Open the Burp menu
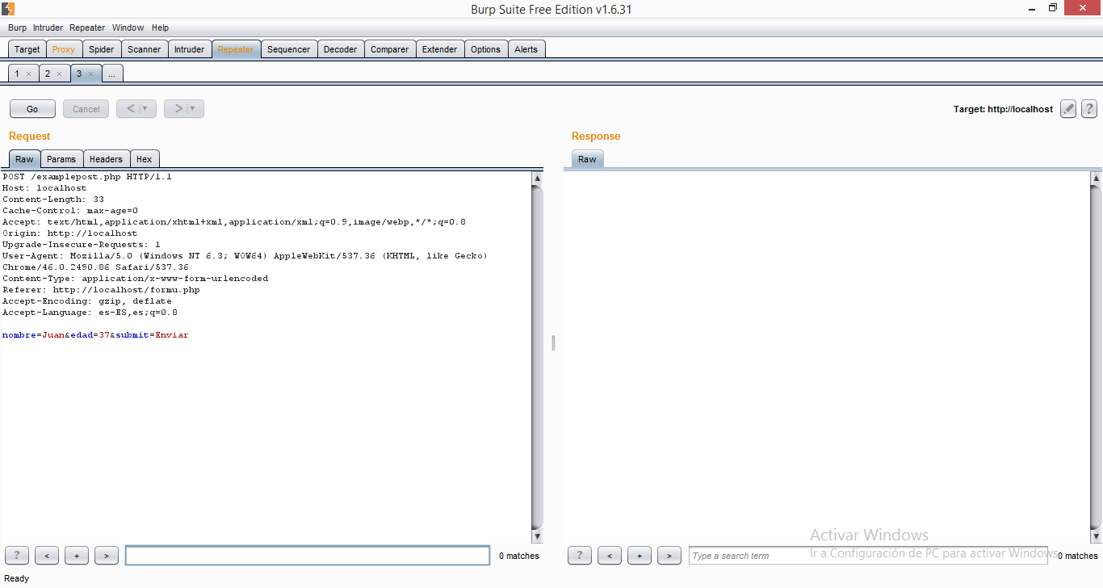Viewport: 1103px width, 588px height. pyautogui.click(x=17, y=27)
